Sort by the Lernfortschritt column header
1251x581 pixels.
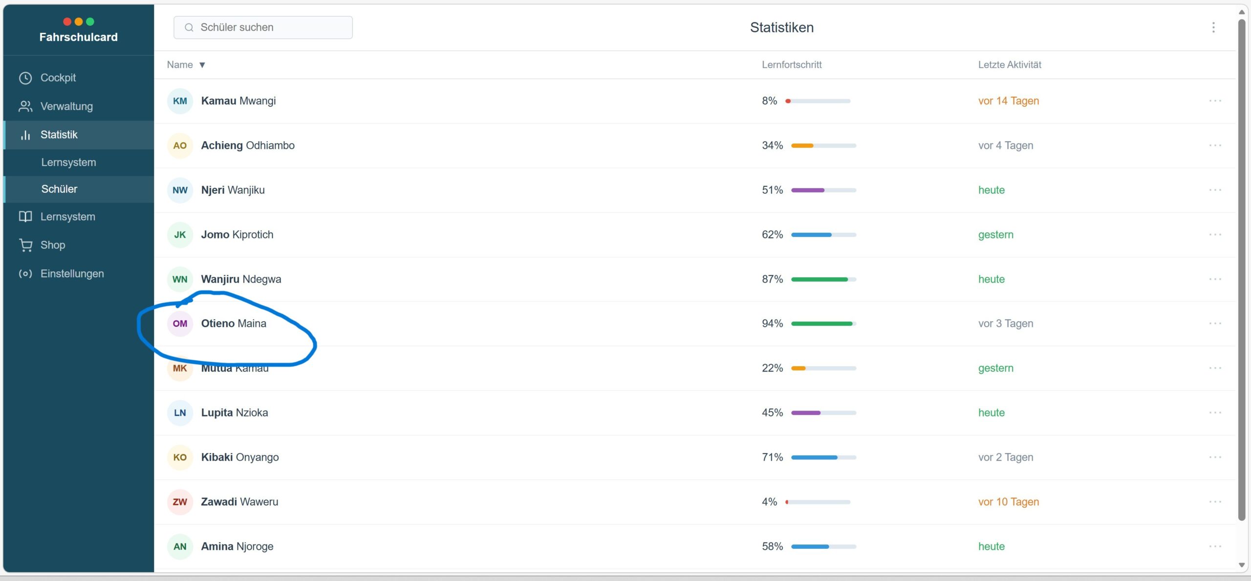pyautogui.click(x=791, y=65)
